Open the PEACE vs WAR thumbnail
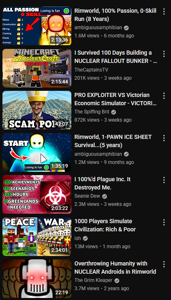This screenshot has width=171, height=300. pos(37,236)
